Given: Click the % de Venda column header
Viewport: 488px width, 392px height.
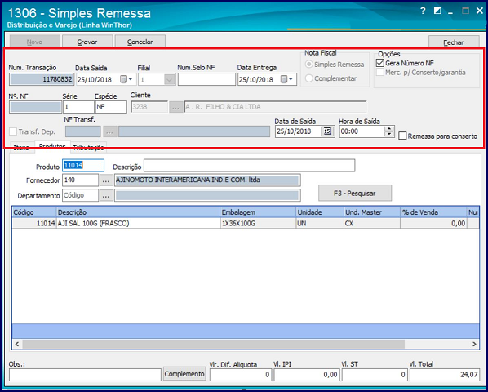Looking at the screenshot, I should (x=433, y=212).
